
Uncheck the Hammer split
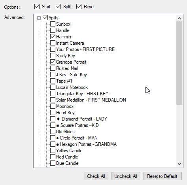53,37
